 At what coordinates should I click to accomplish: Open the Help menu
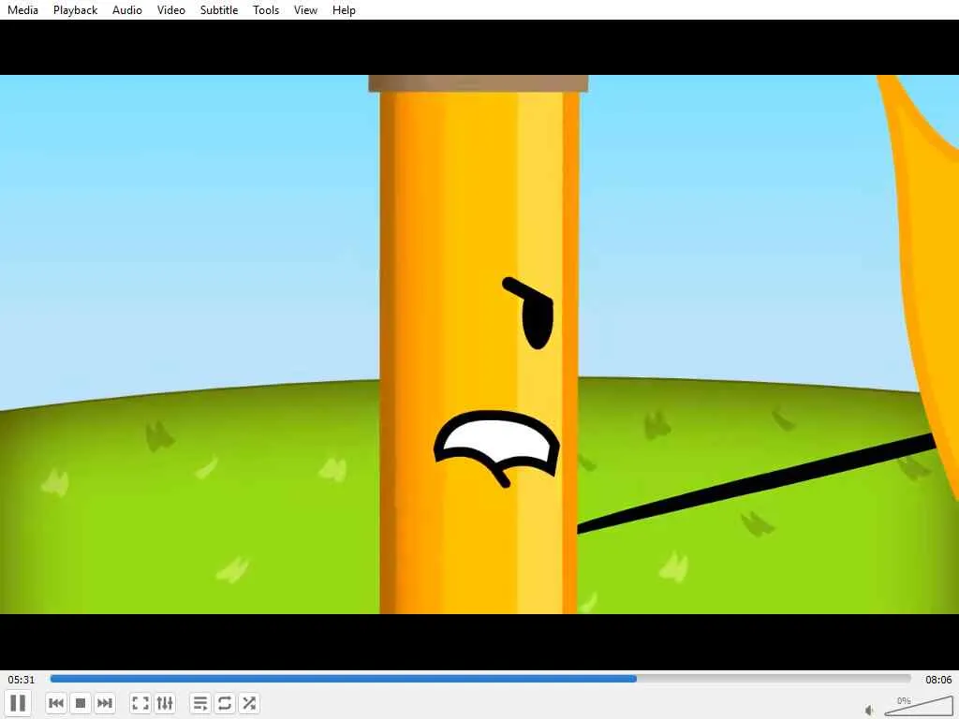coord(344,9)
